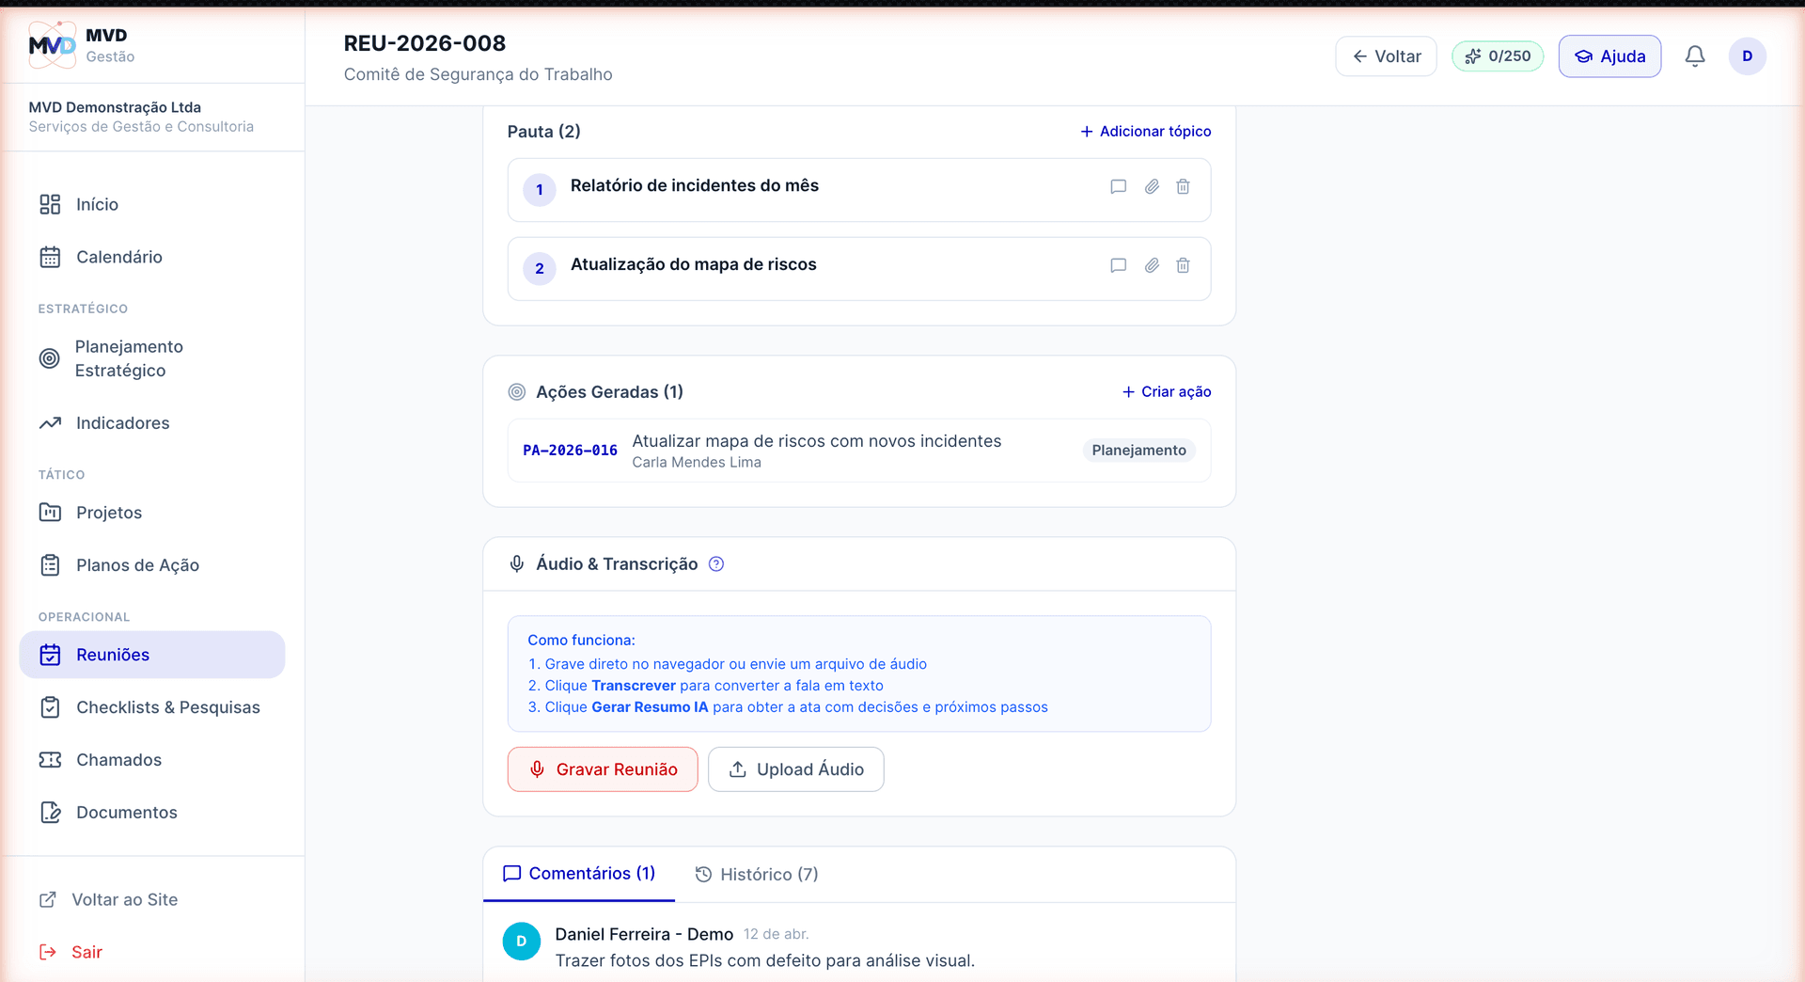Click Criar ação link
This screenshot has height=982, width=1805.
[x=1166, y=392]
